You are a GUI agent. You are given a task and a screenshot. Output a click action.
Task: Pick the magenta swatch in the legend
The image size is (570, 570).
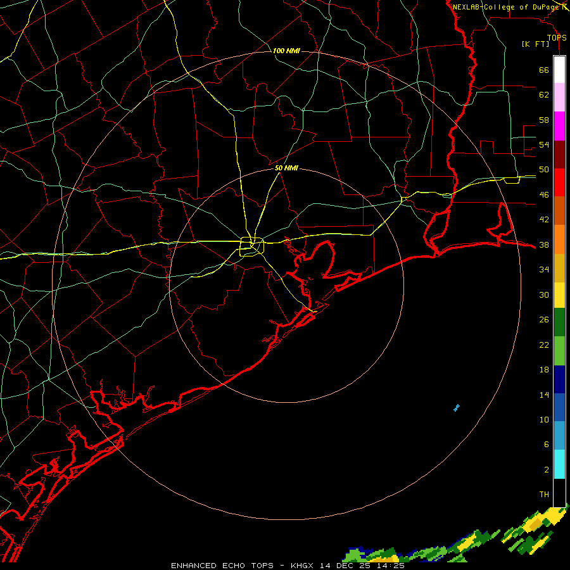tap(559, 126)
